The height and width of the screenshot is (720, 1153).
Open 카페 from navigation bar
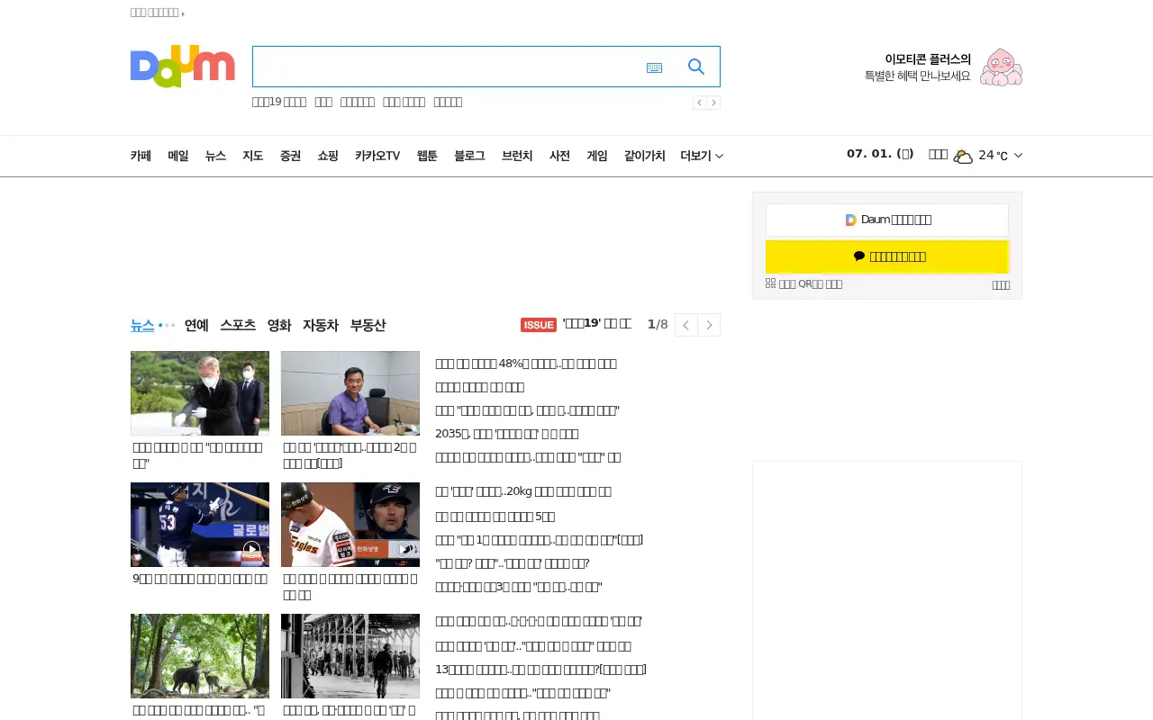[x=141, y=156]
